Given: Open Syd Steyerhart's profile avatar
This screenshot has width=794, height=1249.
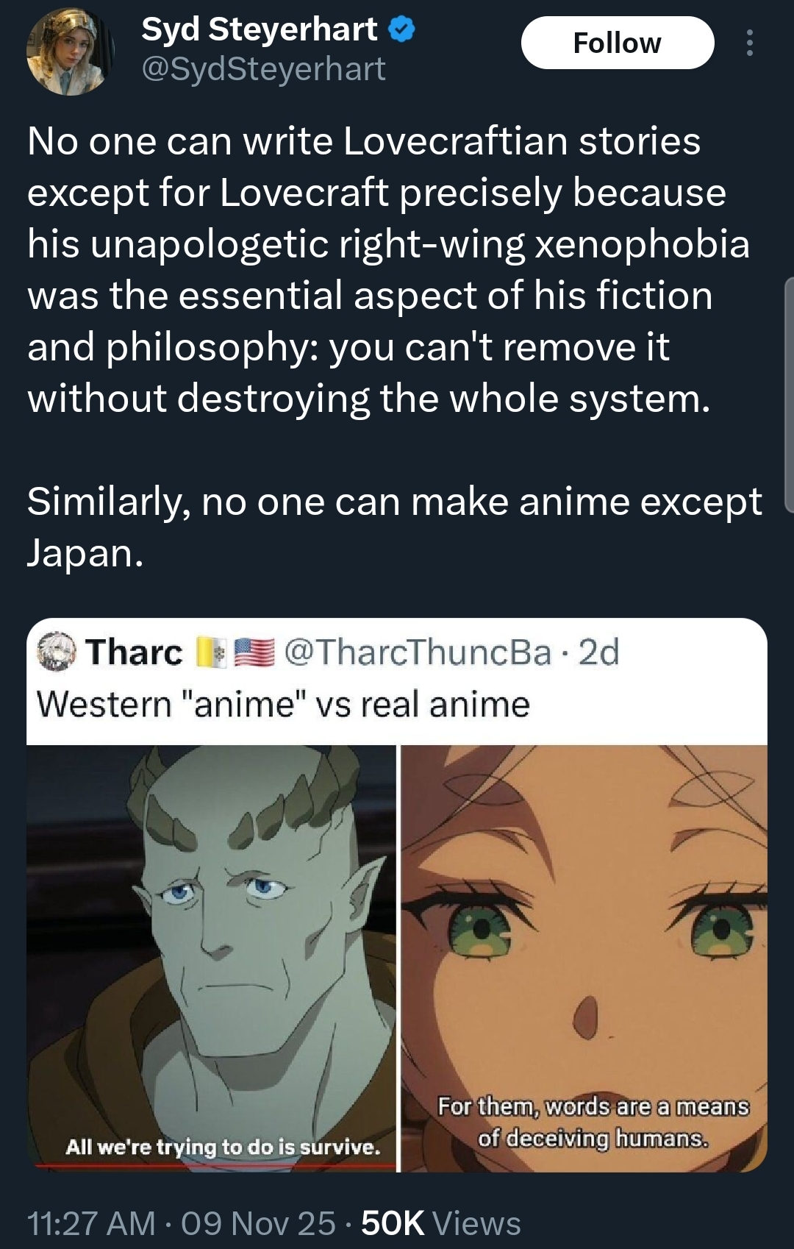Looking at the screenshot, I should pos(70,51).
